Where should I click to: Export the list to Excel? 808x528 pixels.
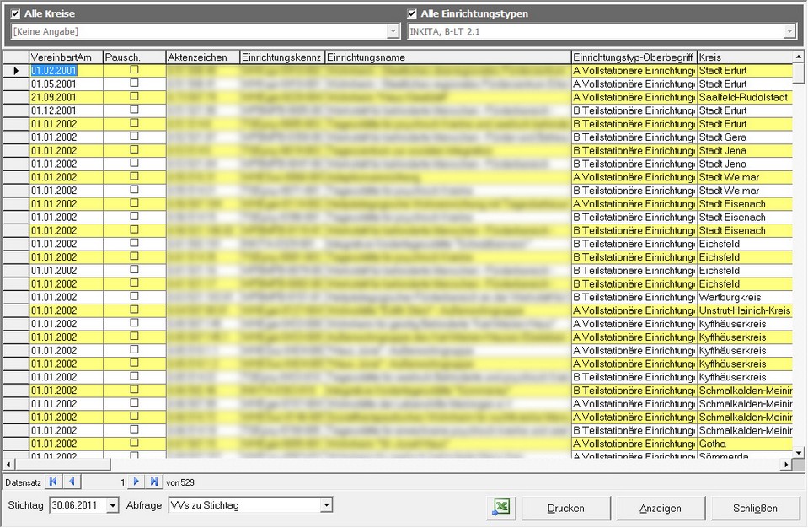pos(500,508)
